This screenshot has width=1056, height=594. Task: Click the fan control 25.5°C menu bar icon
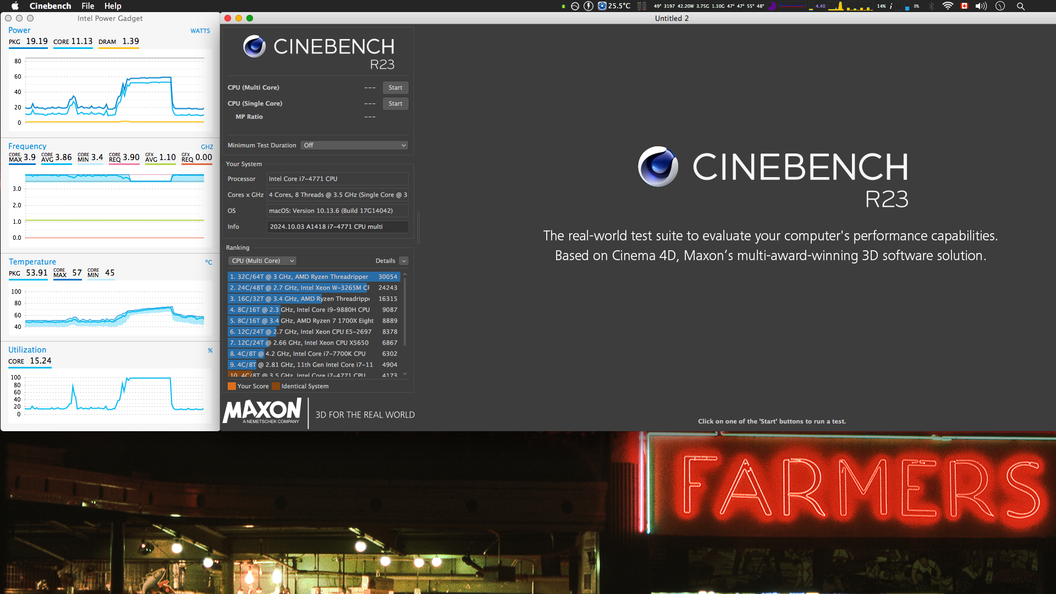click(614, 6)
